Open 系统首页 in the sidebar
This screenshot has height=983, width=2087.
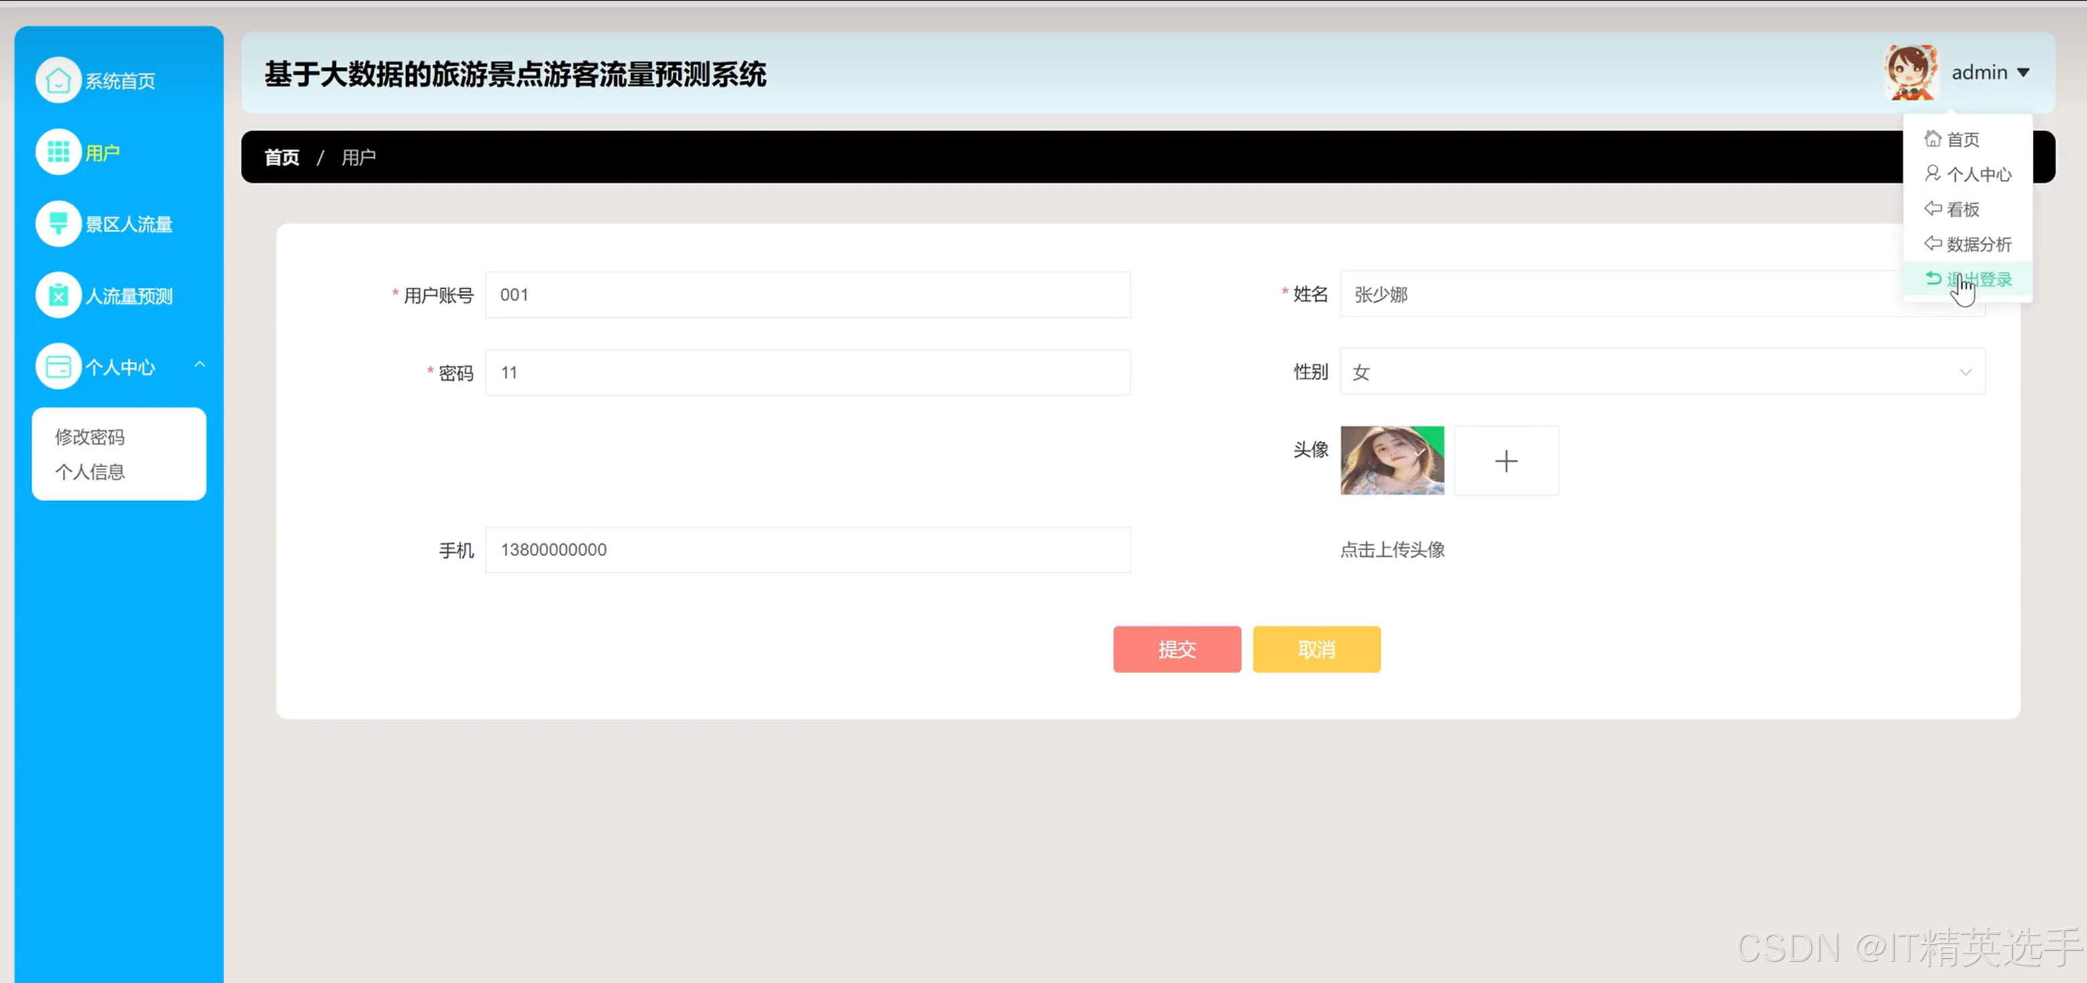(120, 81)
